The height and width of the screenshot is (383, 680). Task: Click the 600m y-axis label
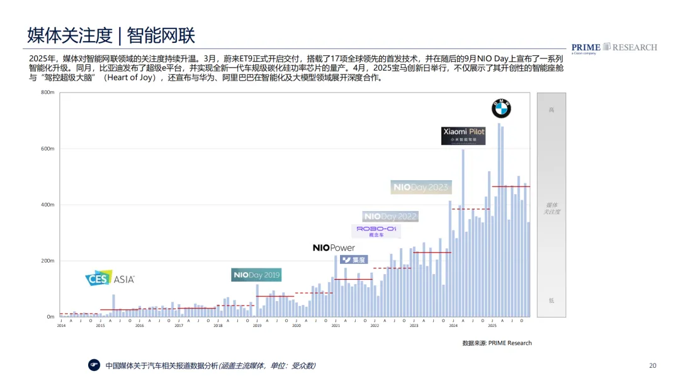click(x=48, y=149)
